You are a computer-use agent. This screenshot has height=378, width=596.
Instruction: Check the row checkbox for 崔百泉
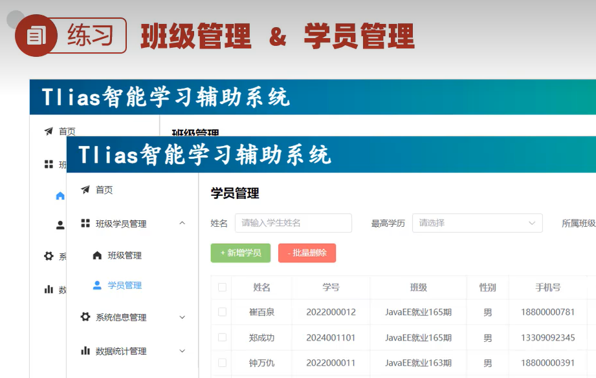pos(223,312)
